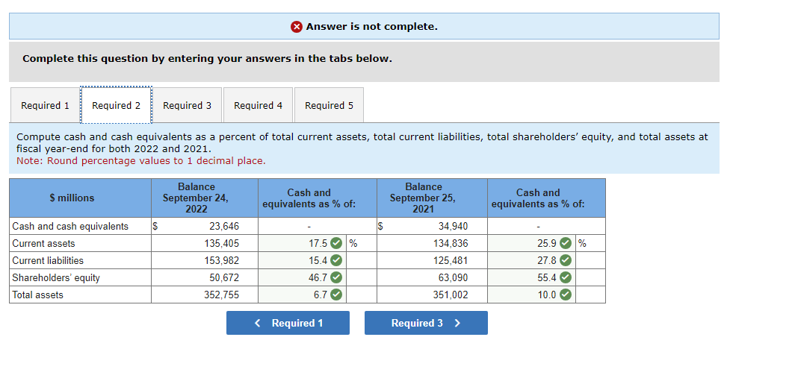Viewport: 795px width, 384px height.
Task: Click green checkmark beside 46.7
Action: pos(336,278)
